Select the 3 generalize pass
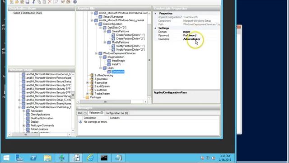The image size is (289, 163). click(101, 79)
